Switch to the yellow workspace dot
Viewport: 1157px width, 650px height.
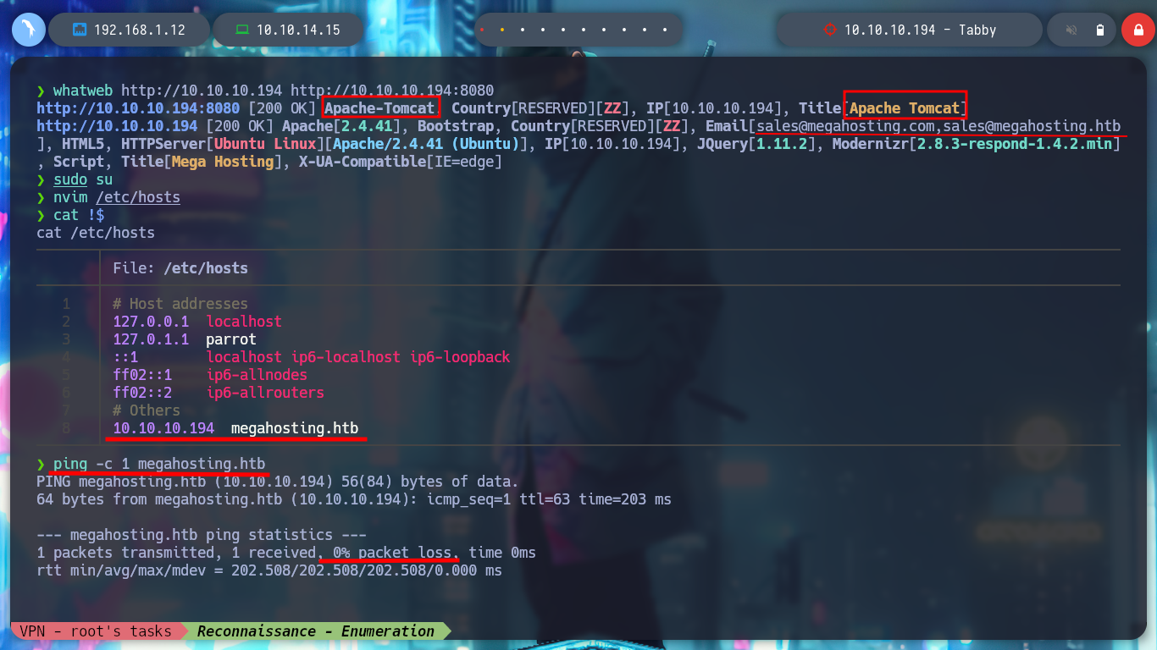point(502,30)
